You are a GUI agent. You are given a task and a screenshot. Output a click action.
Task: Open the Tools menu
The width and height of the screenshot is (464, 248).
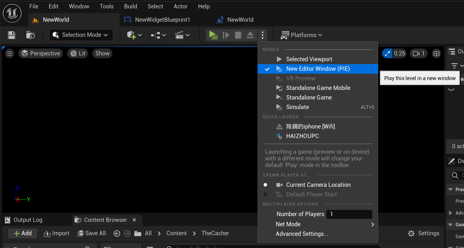click(x=106, y=6)
